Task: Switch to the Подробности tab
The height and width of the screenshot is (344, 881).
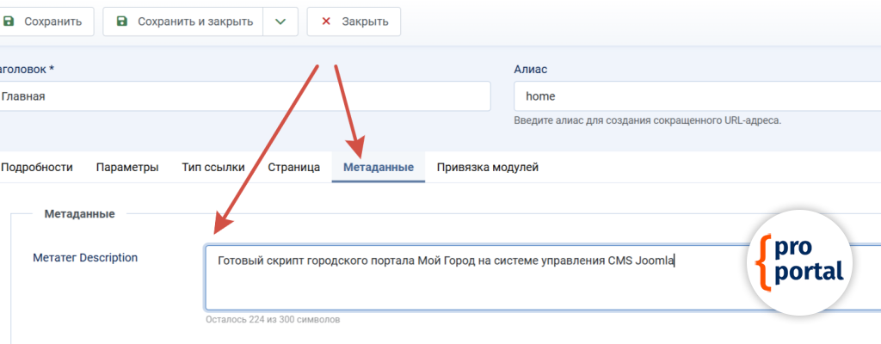Action: [37, 168]
